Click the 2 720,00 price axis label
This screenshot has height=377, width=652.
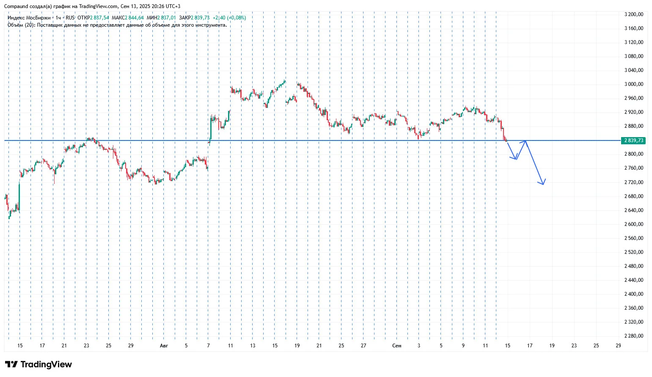click(633, 182)
